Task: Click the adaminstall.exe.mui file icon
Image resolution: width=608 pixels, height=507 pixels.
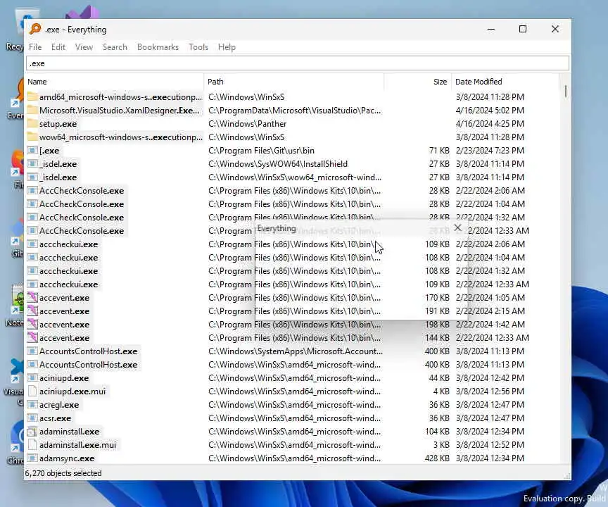Action: 32,444
